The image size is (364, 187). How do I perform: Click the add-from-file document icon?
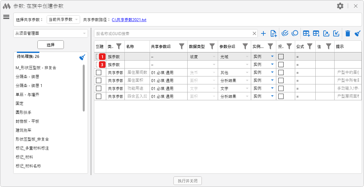[x=274, y=33]
